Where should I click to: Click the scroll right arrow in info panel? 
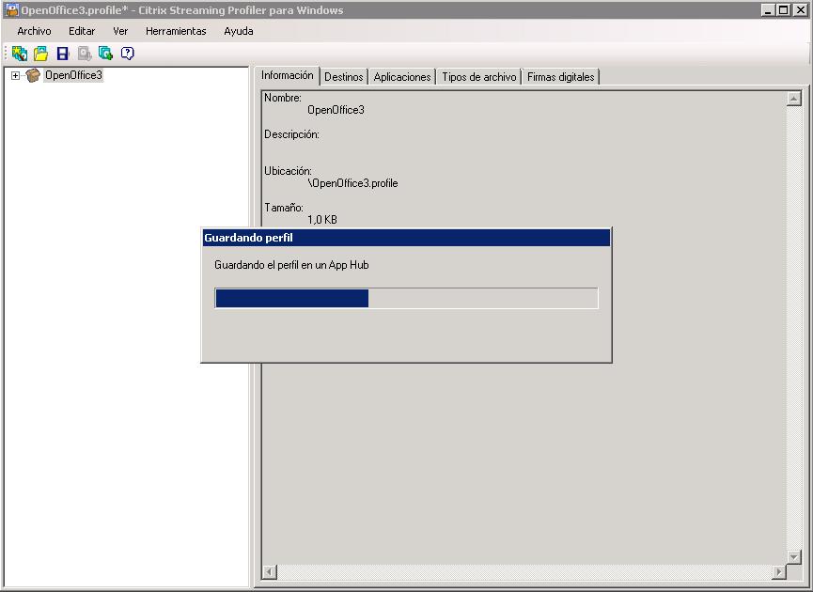click(x=779, y=571)
